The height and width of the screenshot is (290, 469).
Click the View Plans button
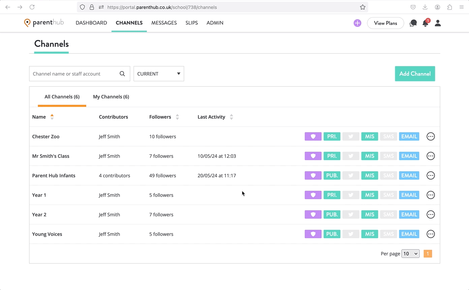385,23
